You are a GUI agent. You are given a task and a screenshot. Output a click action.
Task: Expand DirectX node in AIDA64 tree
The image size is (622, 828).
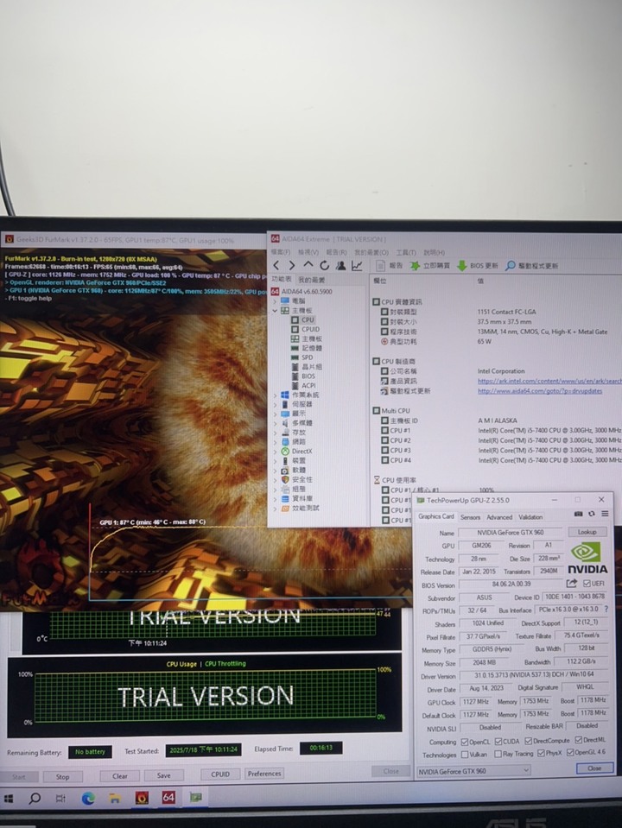point(275,452)
